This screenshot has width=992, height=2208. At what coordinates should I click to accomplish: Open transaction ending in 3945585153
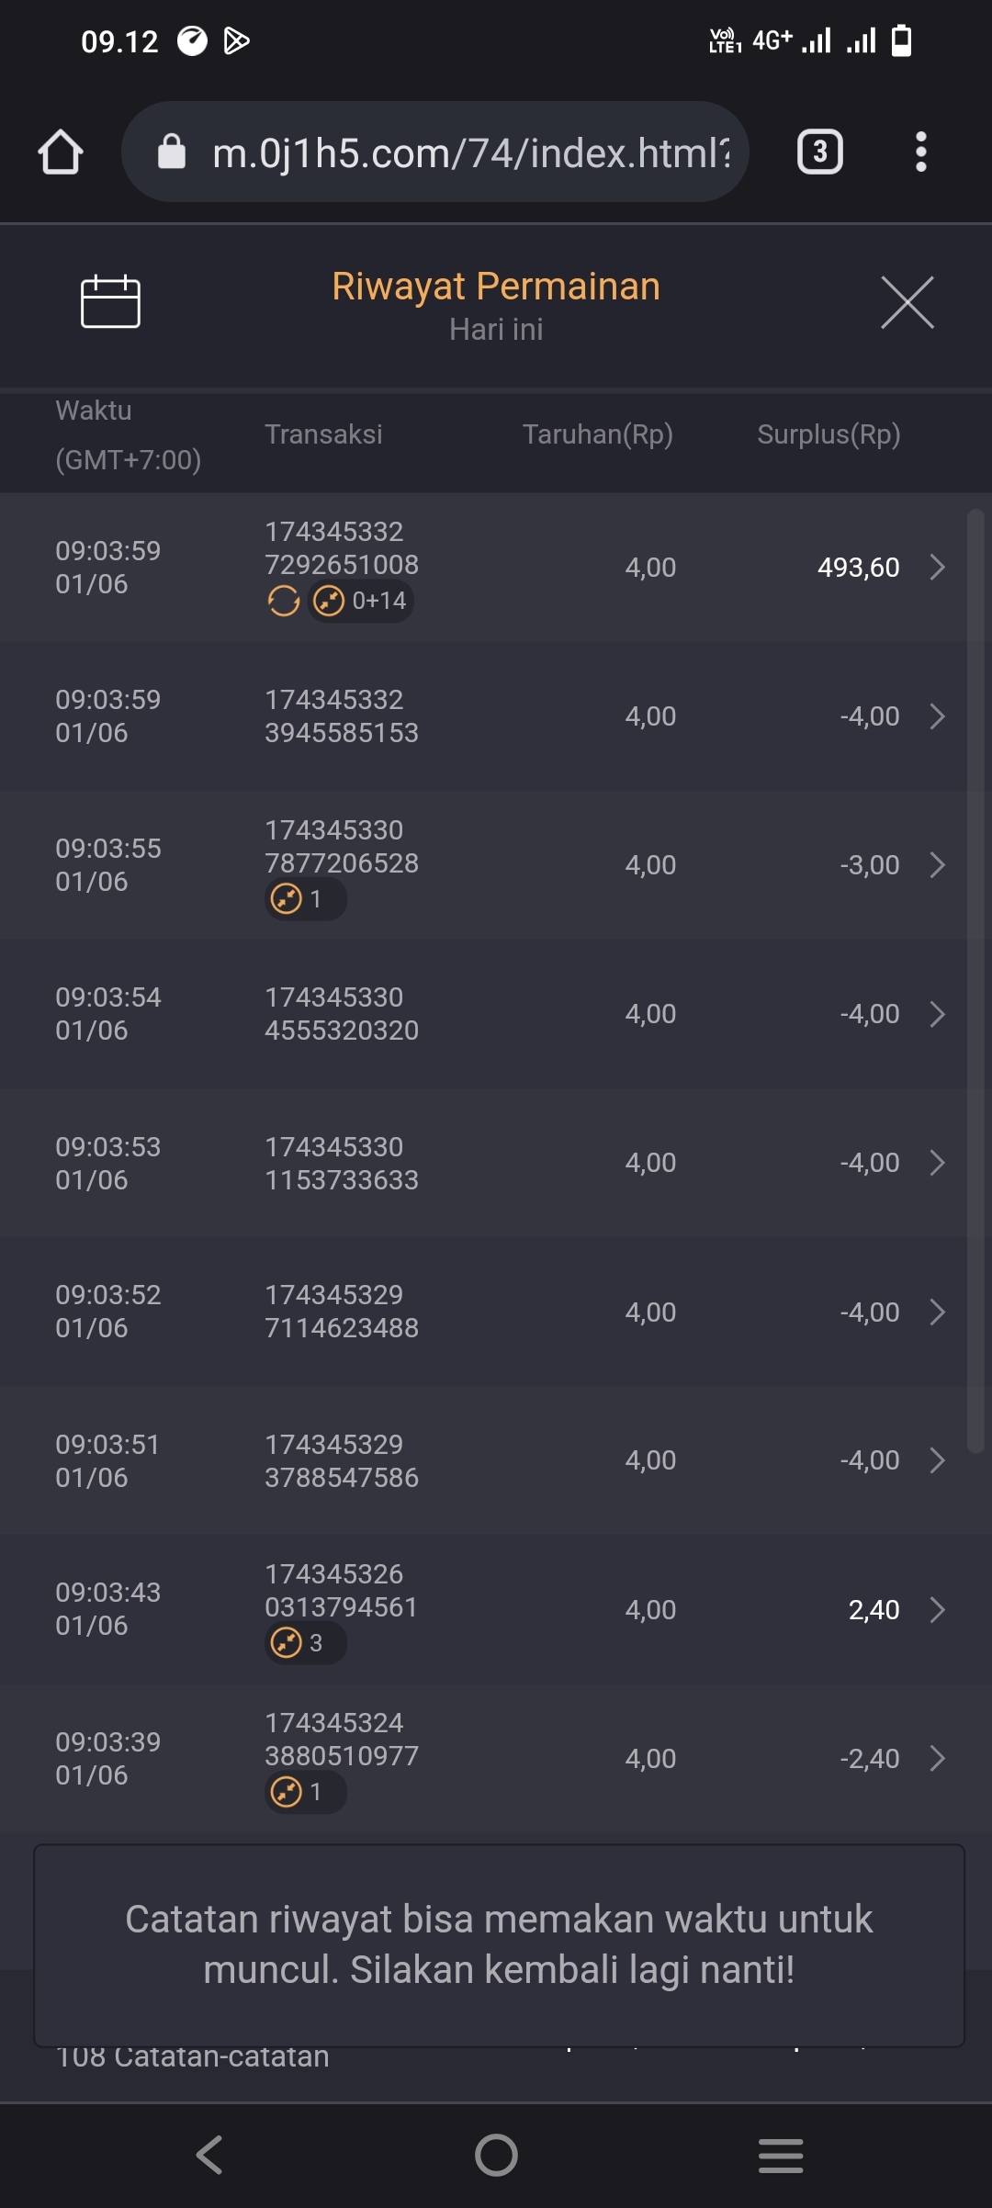coord(342,716)
